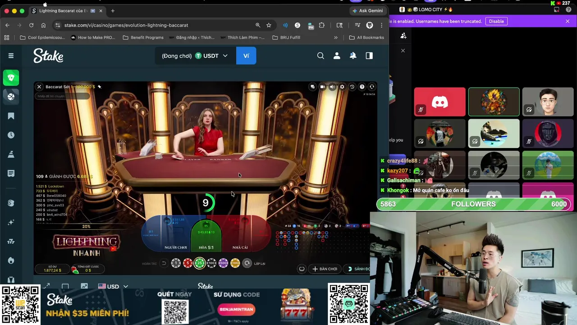
Task: Select the red 5 chip
Action: [188, 263]
